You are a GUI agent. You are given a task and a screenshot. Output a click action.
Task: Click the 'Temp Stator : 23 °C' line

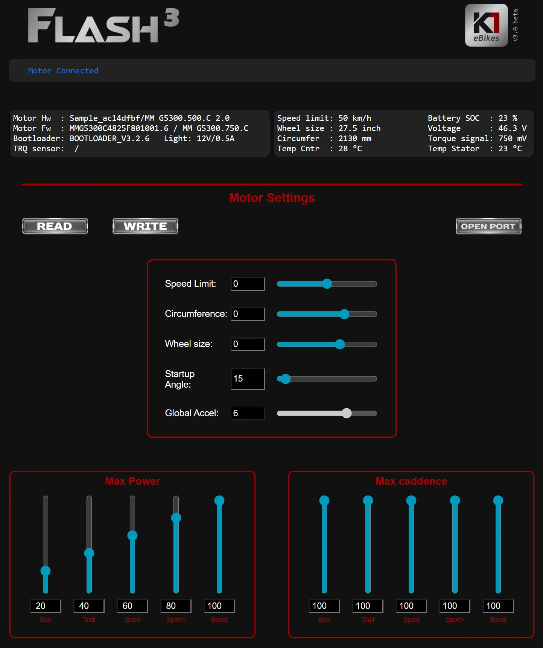(x=475, y=149)
